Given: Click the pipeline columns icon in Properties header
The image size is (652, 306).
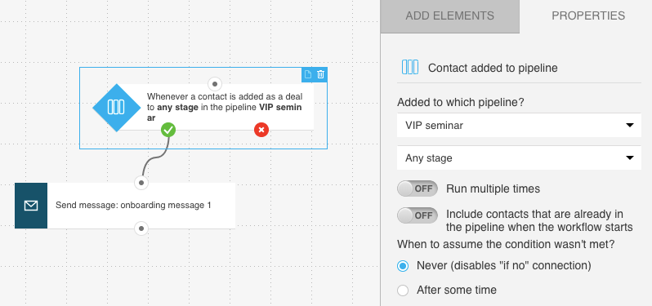Looking at the screenshot, I should pyautogui.click(x=410, y=67).
